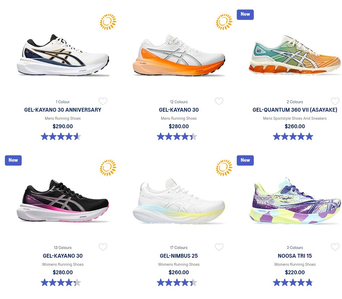Toggle wishlist heart for NOOSA TRI 15
Viewport: 342px width, 299px height.
(x=335, y=247)
